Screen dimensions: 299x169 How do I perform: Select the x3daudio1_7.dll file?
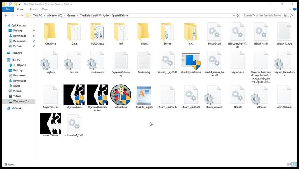74,126
